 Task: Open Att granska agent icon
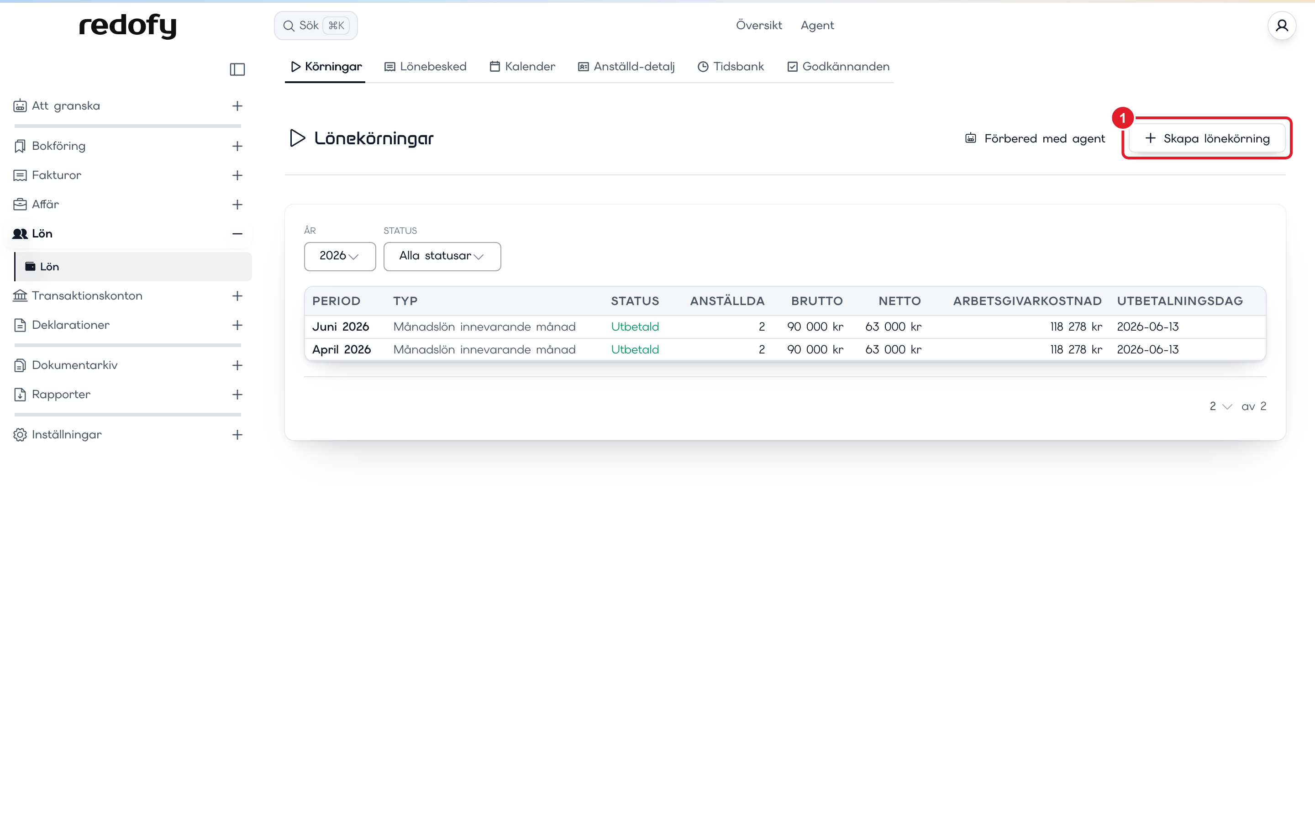click(20, 105)
